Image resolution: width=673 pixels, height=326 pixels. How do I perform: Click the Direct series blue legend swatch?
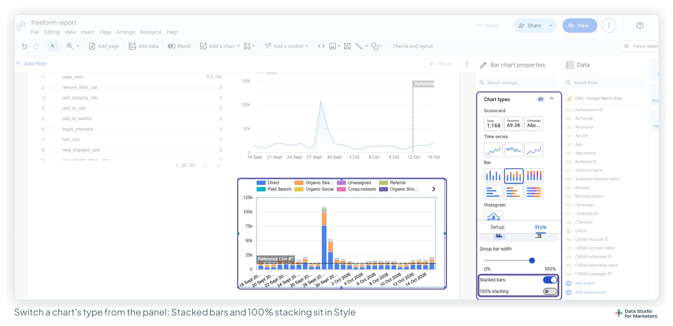(x=261, y=182)
